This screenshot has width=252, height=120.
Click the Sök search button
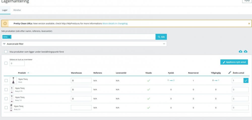(161, 37)
